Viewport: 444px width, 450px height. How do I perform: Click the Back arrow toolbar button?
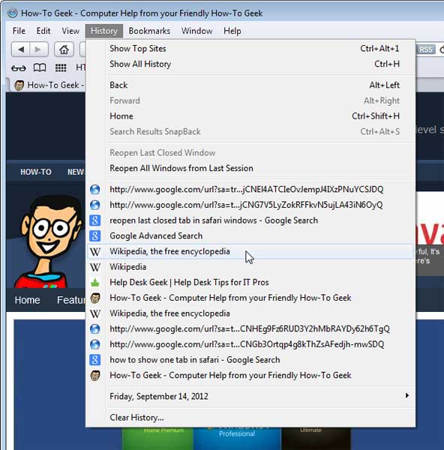coord(21,49)
